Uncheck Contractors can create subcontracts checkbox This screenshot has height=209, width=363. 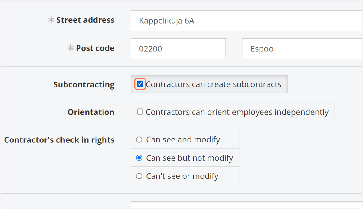click(140, 84)
